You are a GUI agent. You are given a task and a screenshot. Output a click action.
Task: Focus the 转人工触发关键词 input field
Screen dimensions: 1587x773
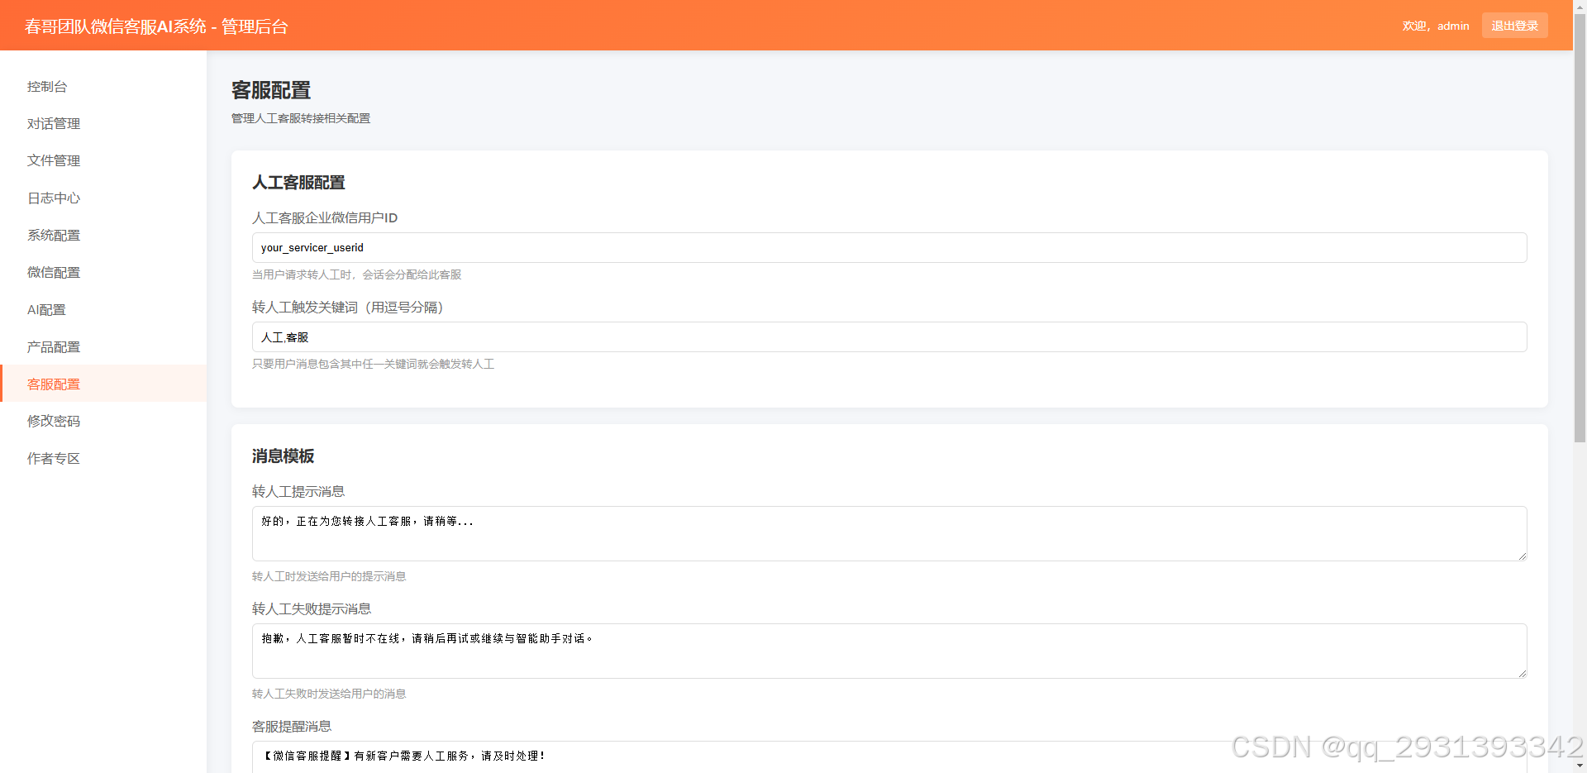[889, 336]
